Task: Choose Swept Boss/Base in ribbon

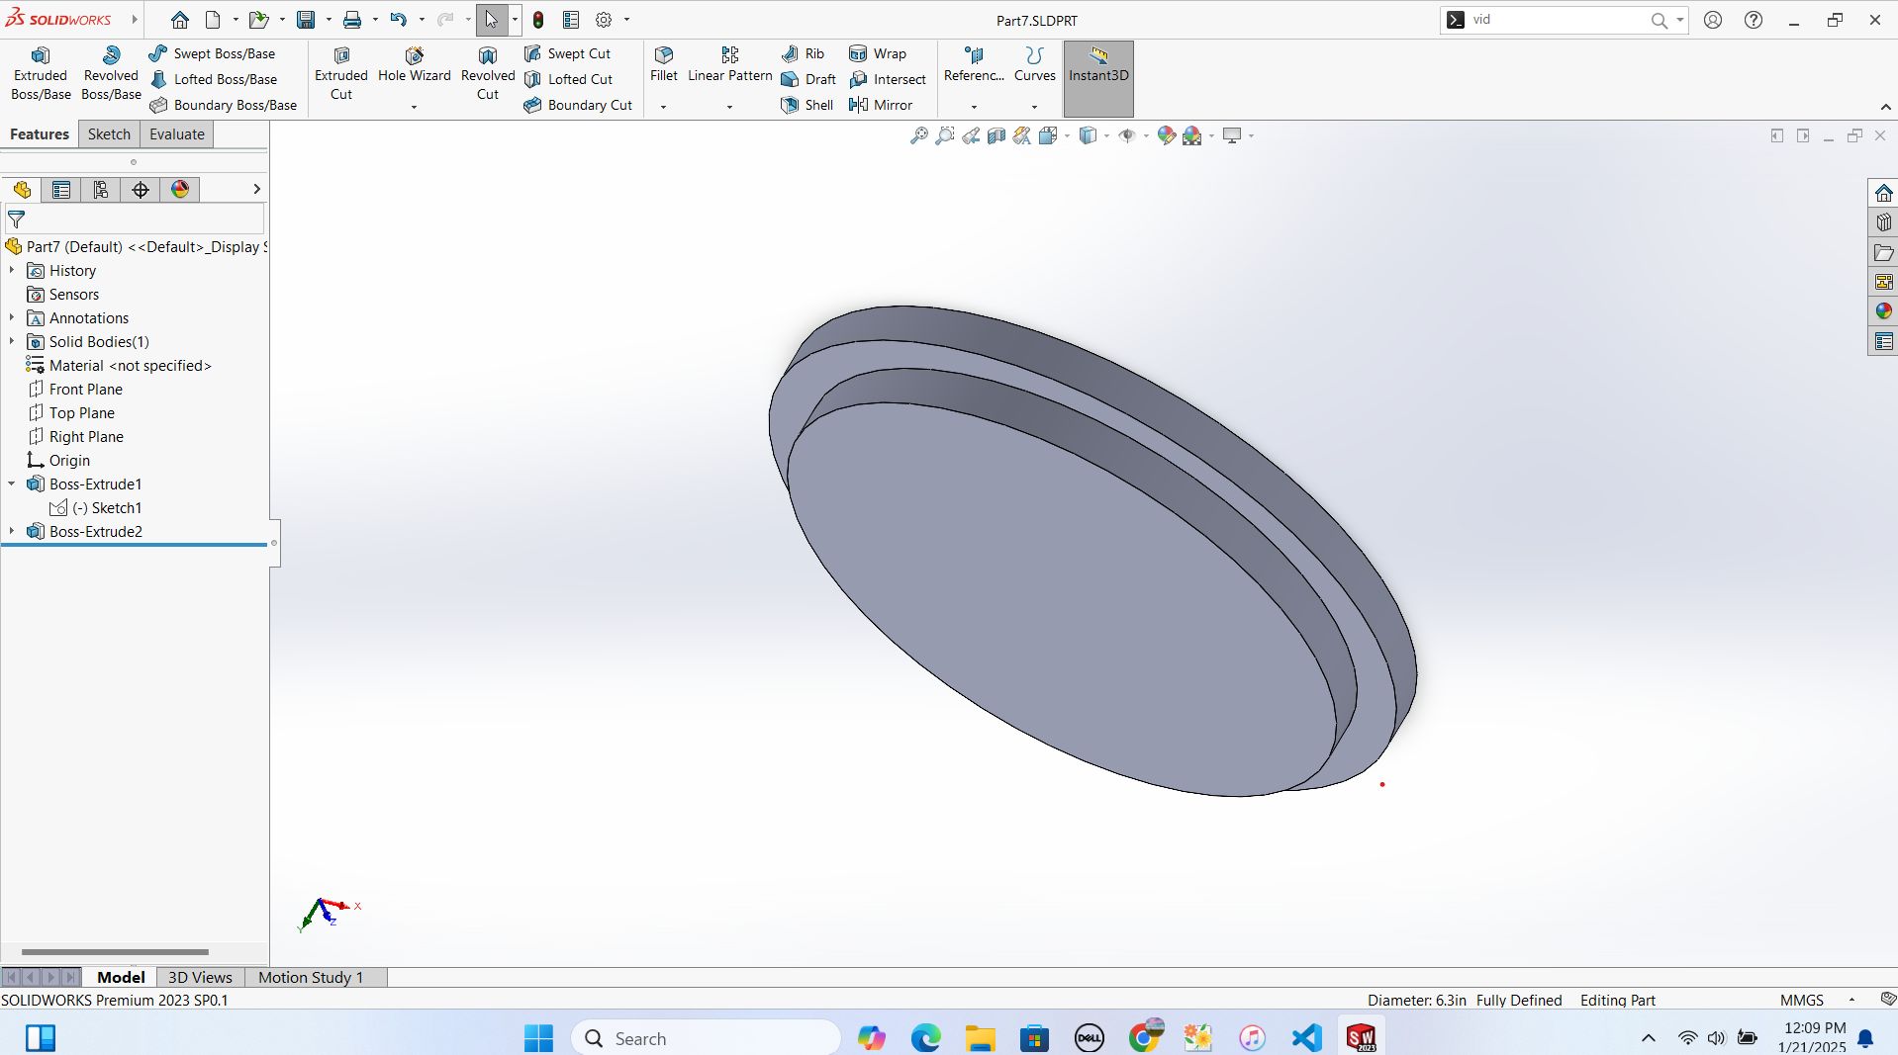Action: [213, 53]
